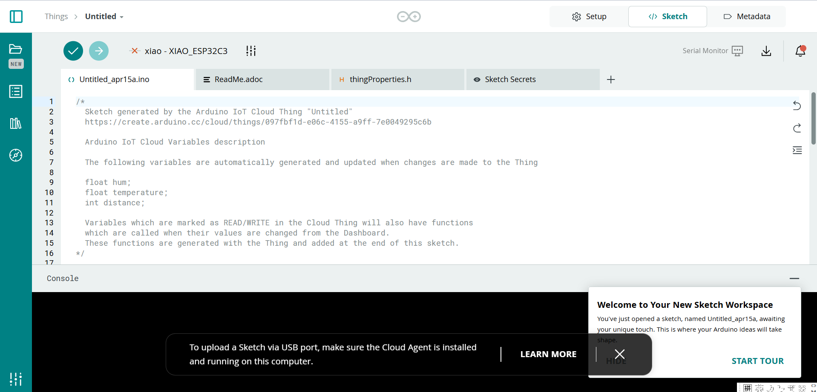The height and width of the screenshot is (392, 817).
Task: Toggle the sidebar panel icon
Action: [x=16, y=17]
